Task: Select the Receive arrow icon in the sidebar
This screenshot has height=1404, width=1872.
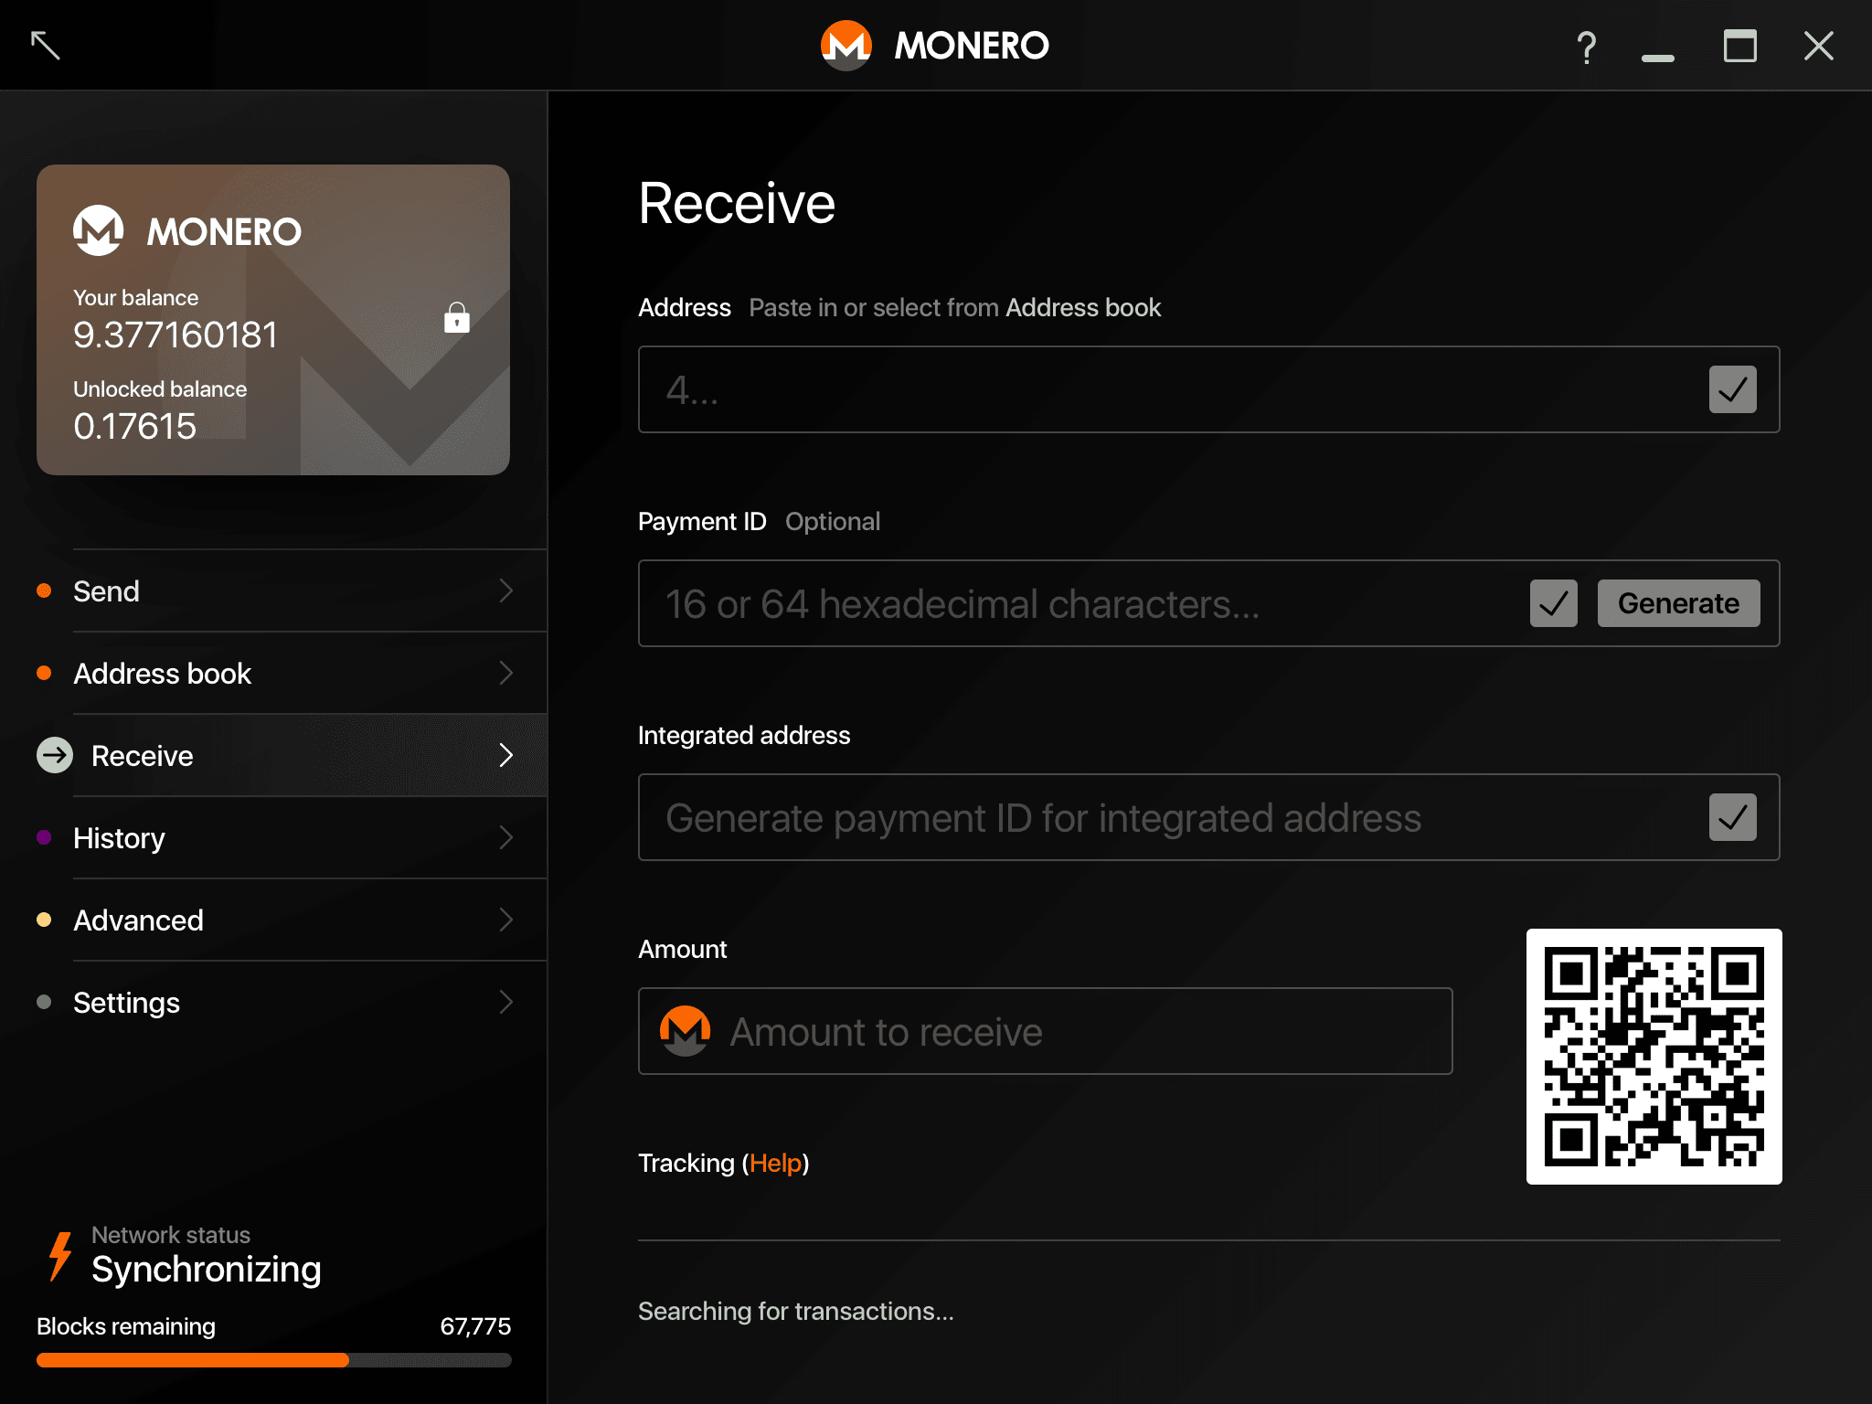Action: click(x=55, y=755)
